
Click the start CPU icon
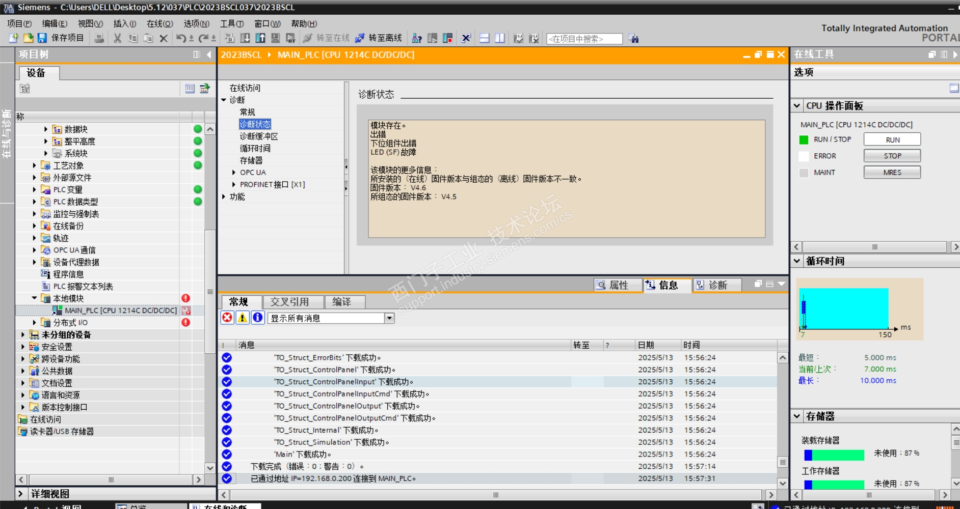[x=432, y=38]
